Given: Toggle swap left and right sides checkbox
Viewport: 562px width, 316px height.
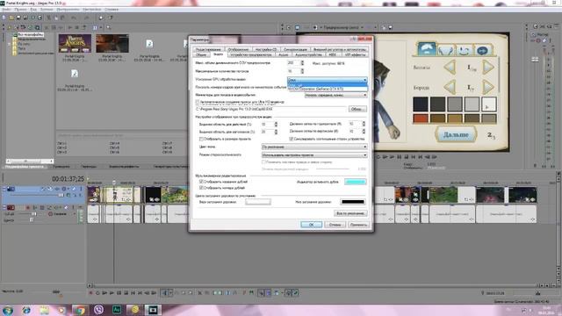Looking at the screenshot, I should click(263, 162).
